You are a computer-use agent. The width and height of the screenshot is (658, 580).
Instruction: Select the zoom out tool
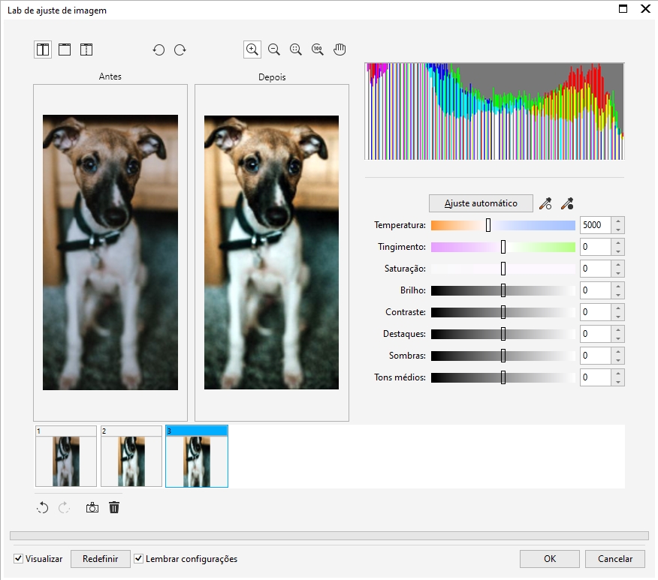(x=274, y=50)
